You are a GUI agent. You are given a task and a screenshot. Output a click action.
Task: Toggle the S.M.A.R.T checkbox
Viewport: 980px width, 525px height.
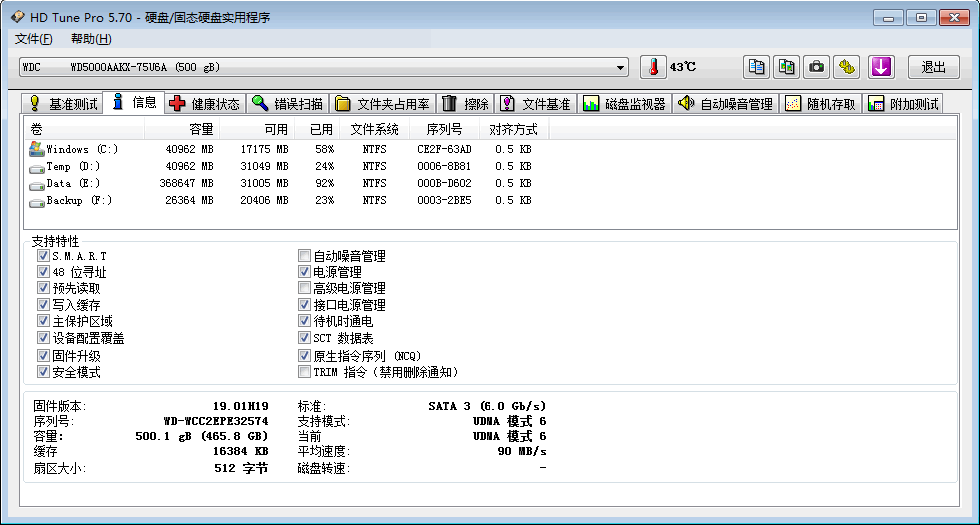coord(43,256)
